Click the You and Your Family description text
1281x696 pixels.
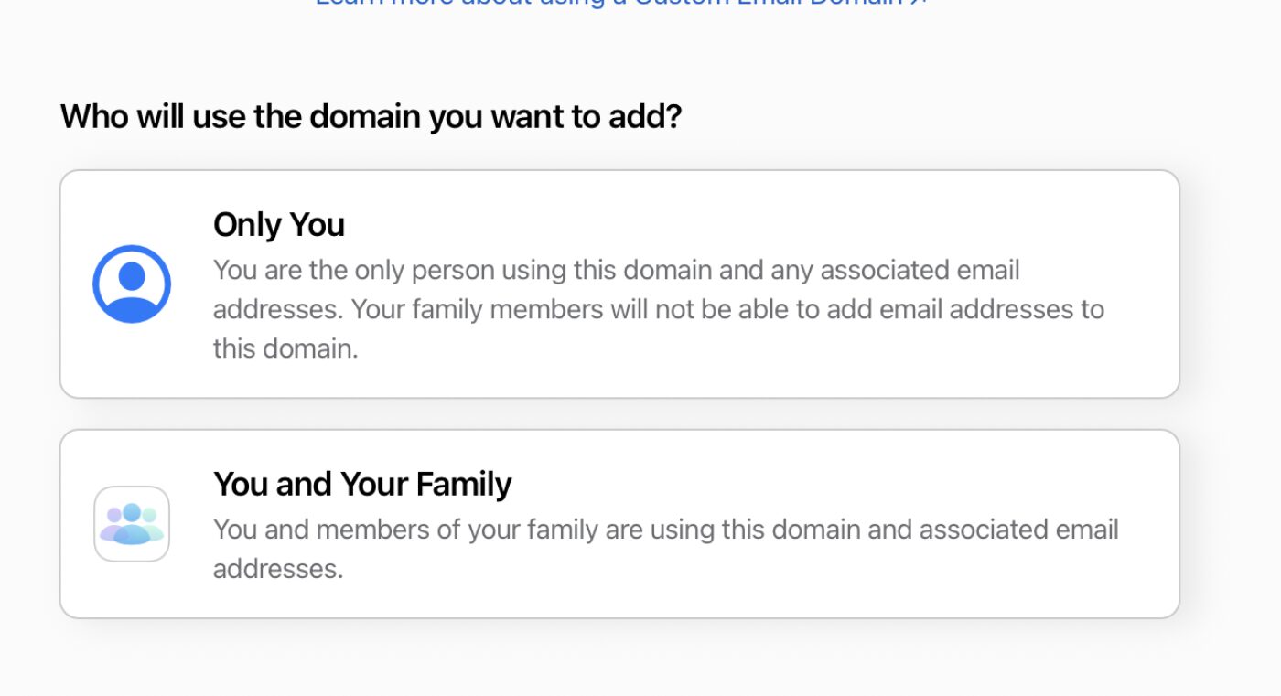[665, 549]
